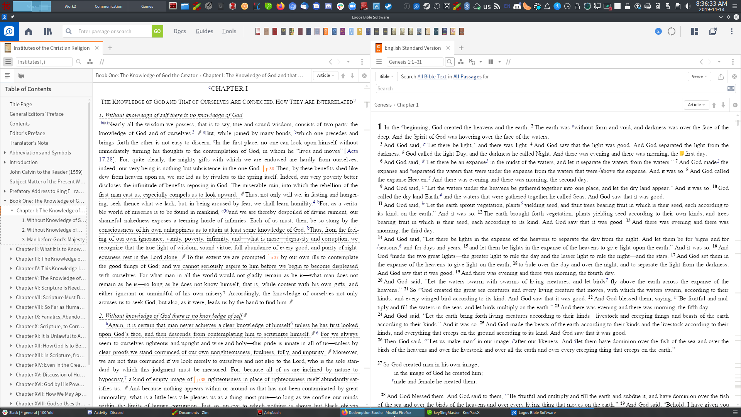Open the ESV panel hamburger menu
Screen dimensions: 741x417
(x=379, y=62)
